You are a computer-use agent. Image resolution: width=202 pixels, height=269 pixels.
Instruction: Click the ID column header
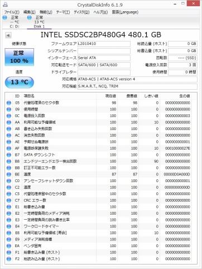[x=17, y=96]
